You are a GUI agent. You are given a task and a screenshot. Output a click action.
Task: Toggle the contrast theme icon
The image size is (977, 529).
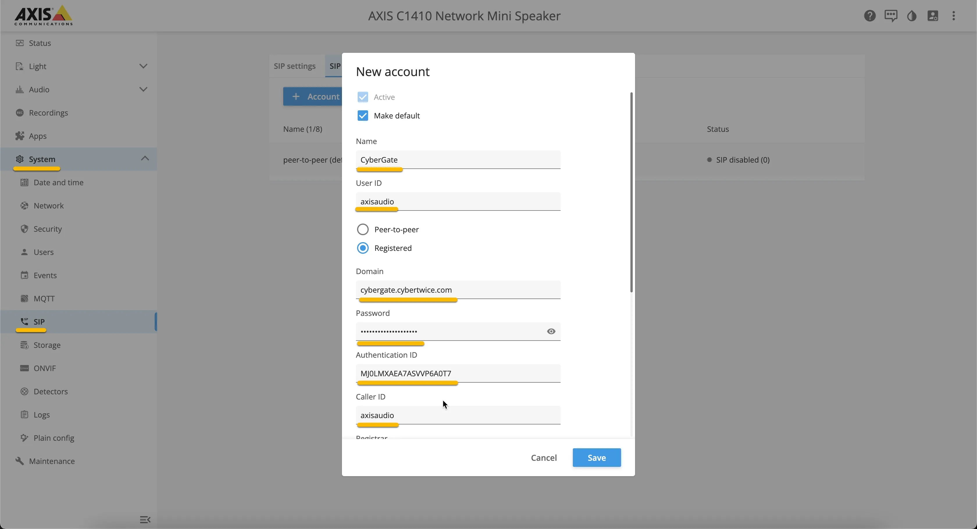pos(912,16)
